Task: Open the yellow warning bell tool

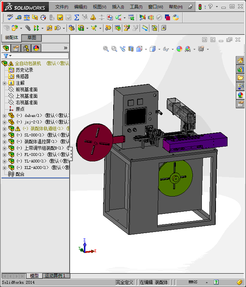Action: 93,17
